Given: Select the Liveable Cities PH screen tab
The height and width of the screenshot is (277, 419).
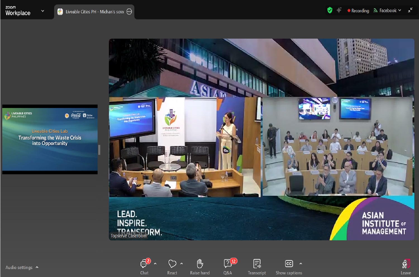Looking at the screenshot, I should 94,12.
